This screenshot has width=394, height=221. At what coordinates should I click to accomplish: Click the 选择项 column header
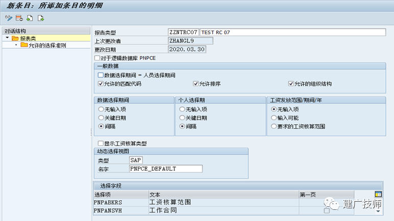(x=121, y=195)
